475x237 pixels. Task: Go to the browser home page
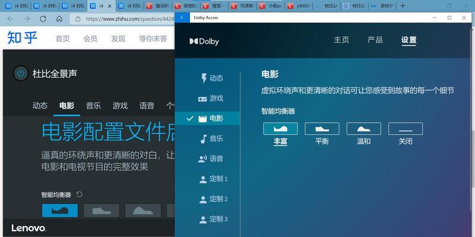pos(59,19)
